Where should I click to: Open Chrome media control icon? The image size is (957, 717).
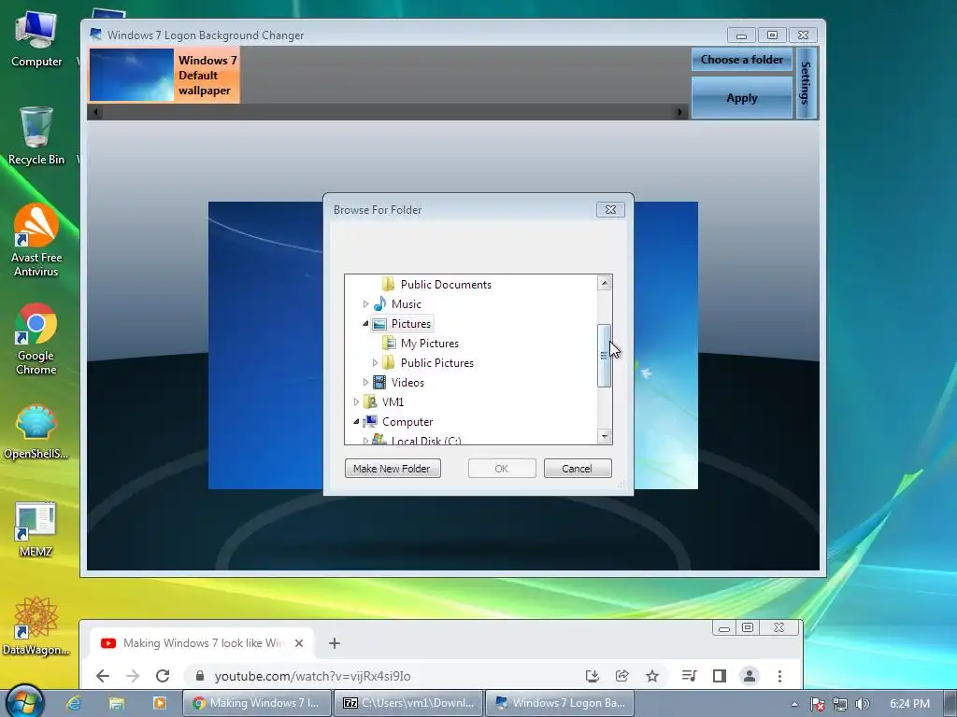point(689,676)
